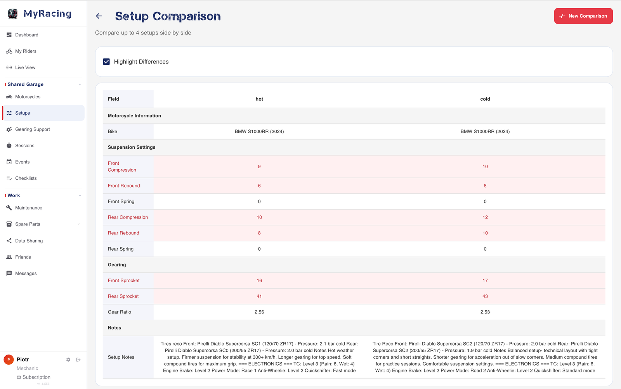Click the logout icon beside Piotr
The image size is (621, 389).
(78, 360)
